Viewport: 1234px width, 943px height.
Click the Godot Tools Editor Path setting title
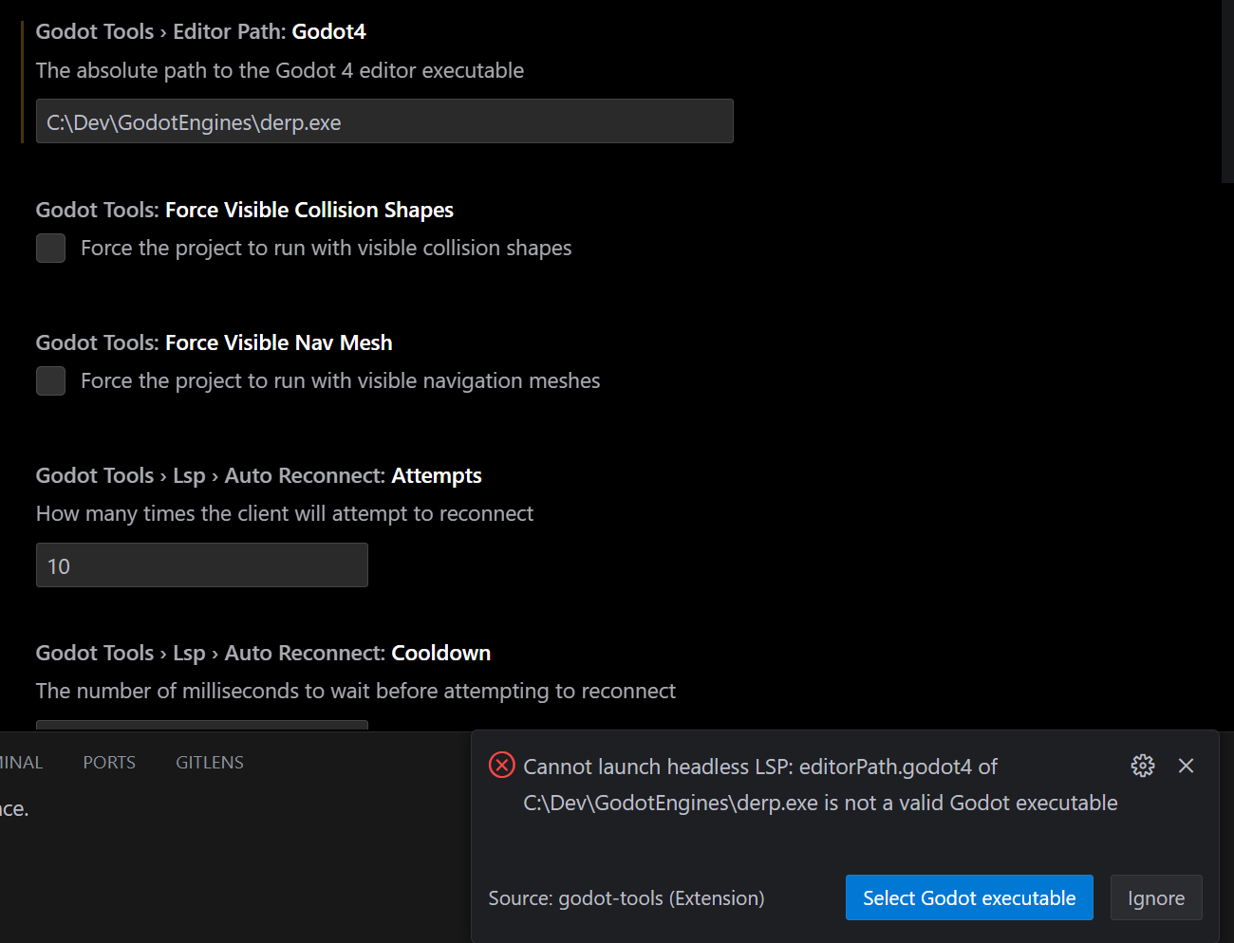pyautogui.click(x=200, y=31)
